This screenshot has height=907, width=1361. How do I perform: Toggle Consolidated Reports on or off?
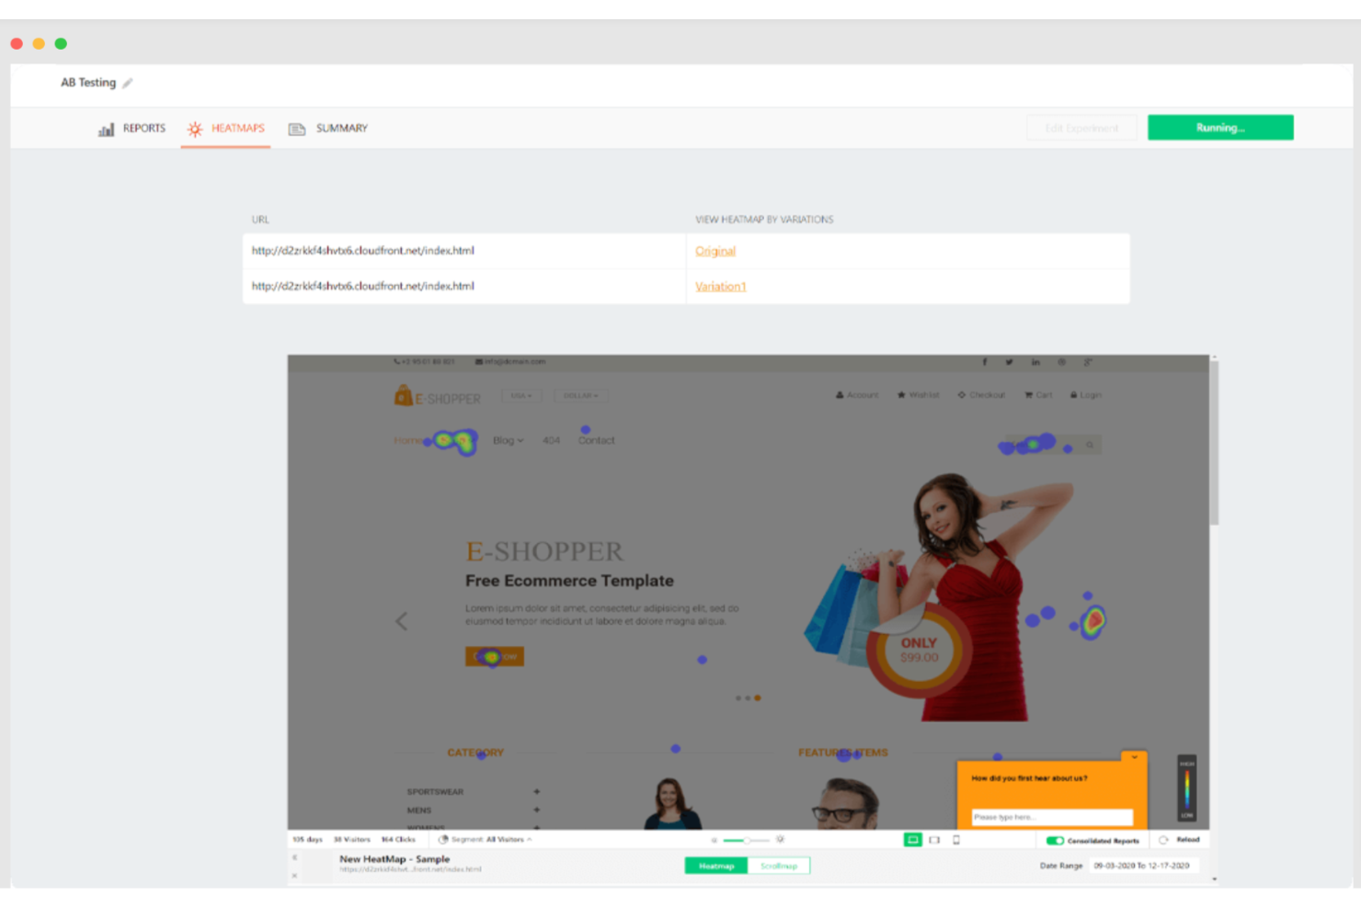[x=1056, y=839]
